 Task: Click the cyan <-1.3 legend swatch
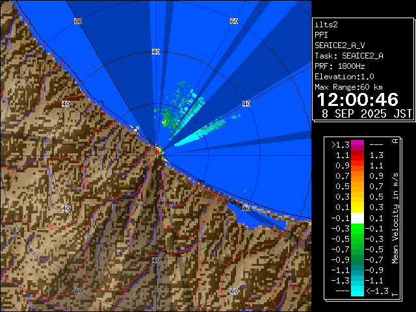pyautogui.click(x=357, y=291)
